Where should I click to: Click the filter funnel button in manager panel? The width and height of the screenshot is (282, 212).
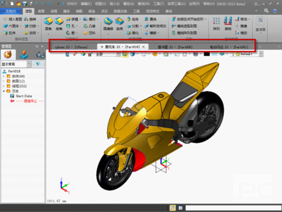(x=38, y=64)
